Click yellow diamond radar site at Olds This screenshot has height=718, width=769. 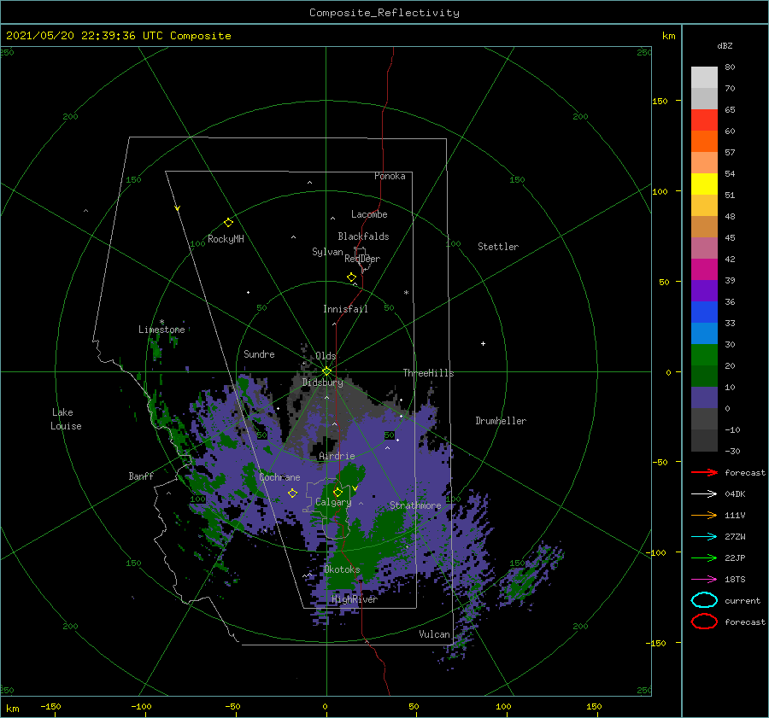pos(326,371)
